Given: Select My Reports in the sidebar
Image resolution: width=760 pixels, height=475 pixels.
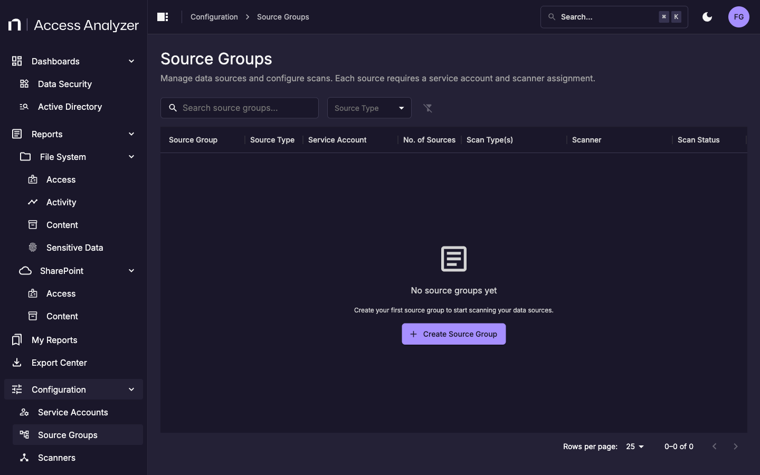Looking at the screenshot, I should [x=55, y=340].
